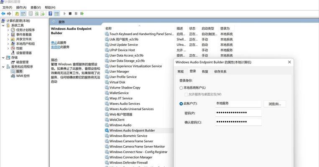Viewport: 319px width, 167px height.
Task: Open the 文件(F) menu
Action: click(x=8, y=8)
